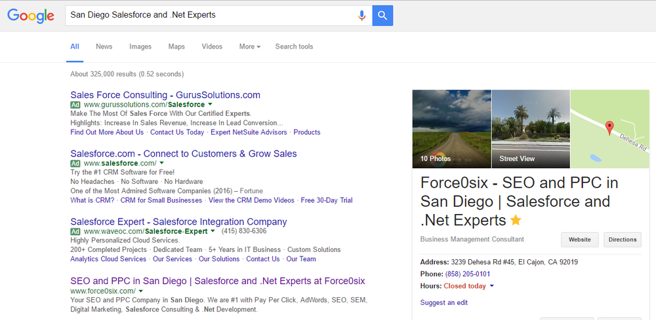
Task: Click Our Team sitelink
Action: point(301,259)
